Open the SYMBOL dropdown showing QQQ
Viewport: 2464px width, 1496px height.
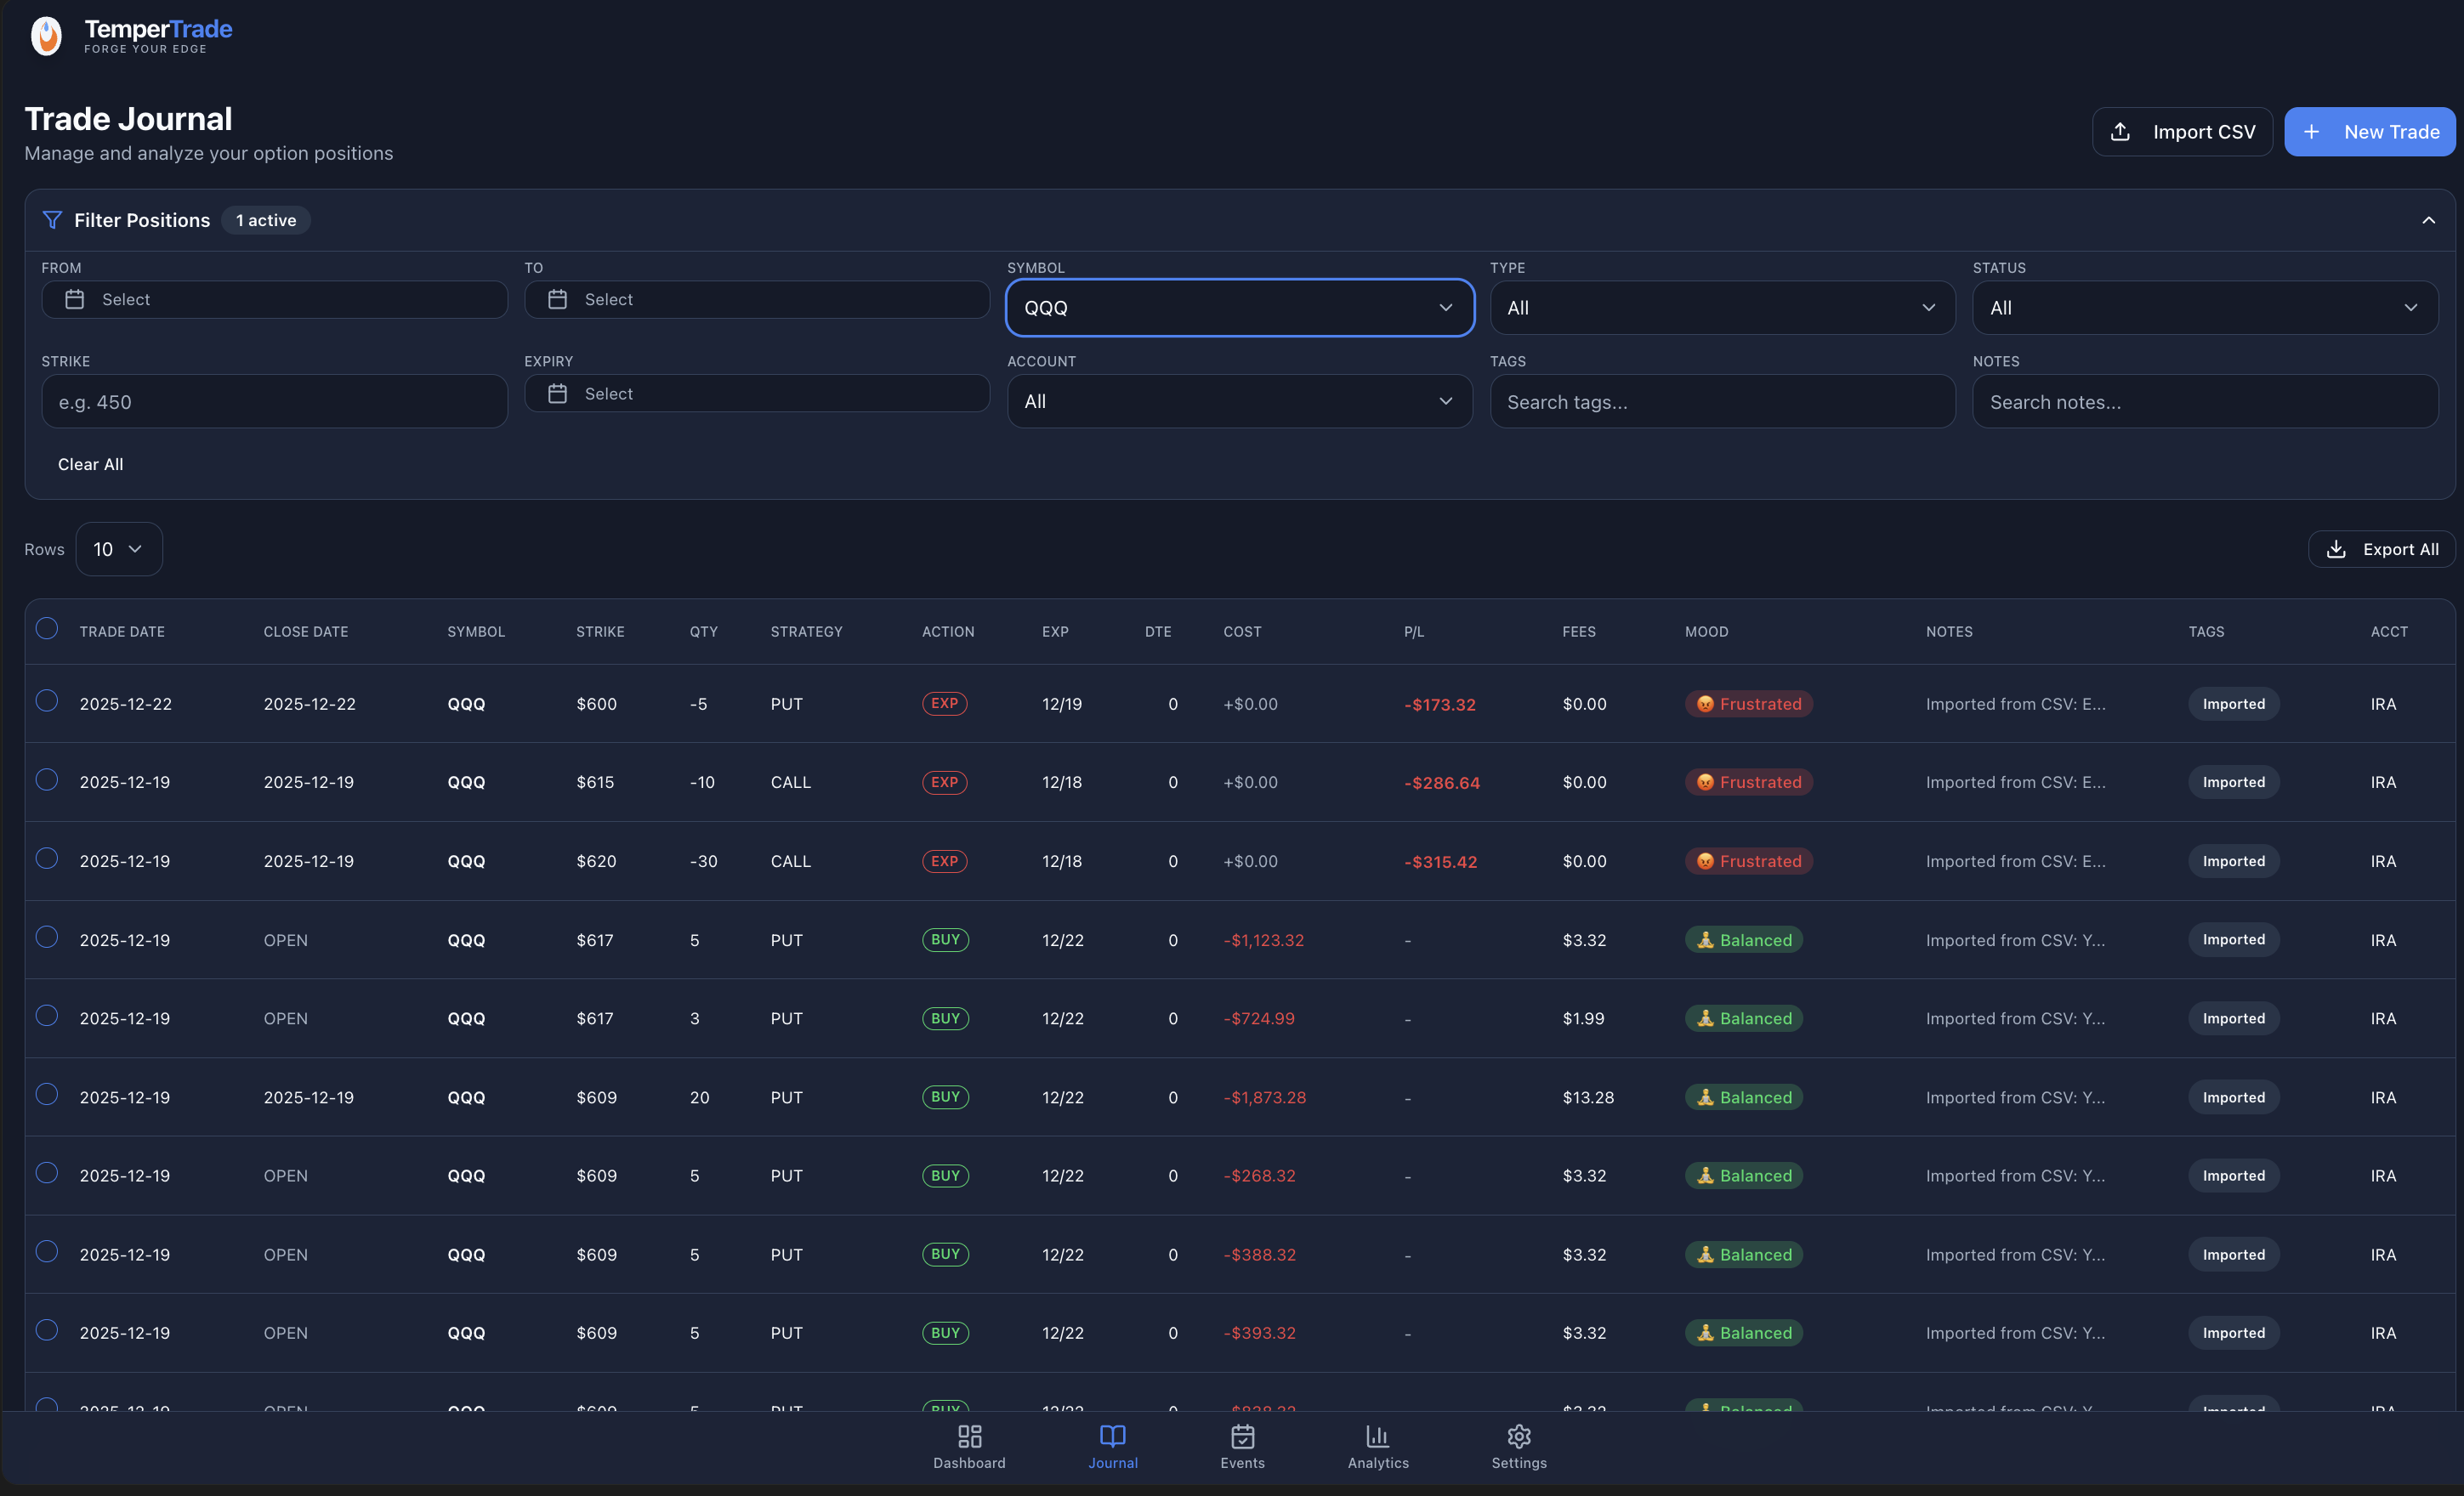coord(1239,308)
